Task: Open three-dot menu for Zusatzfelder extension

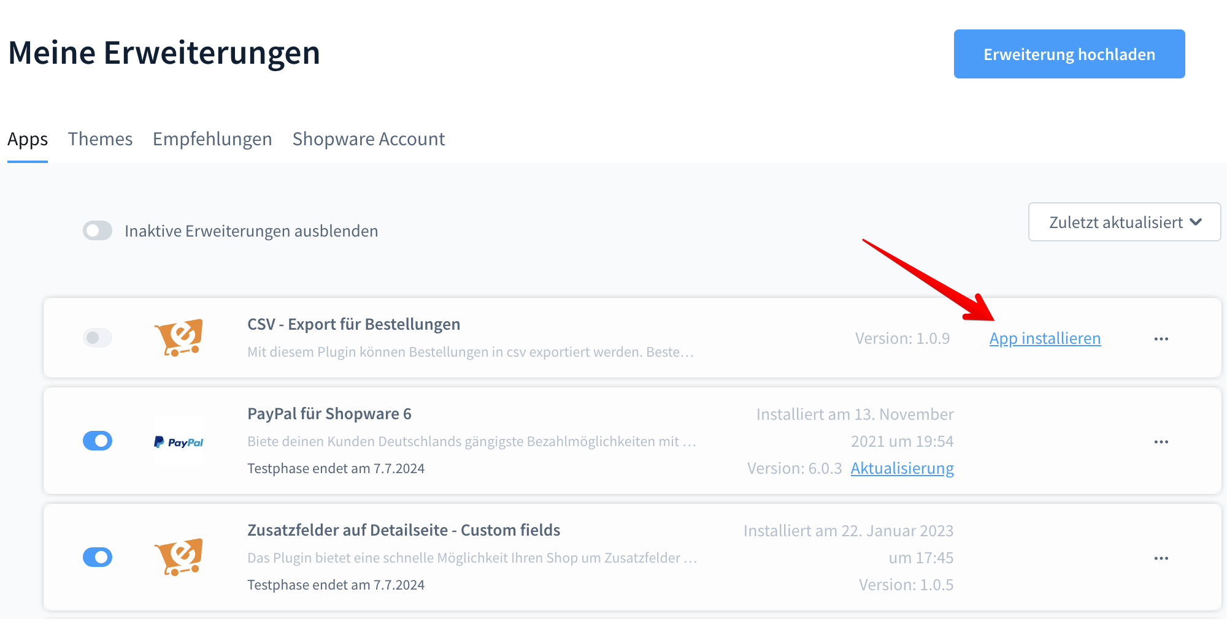Action: point(1161,558)
